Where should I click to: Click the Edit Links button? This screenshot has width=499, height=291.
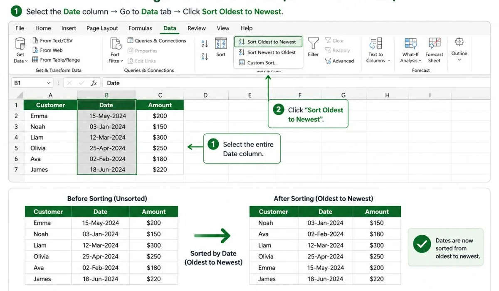click(141, 61)
